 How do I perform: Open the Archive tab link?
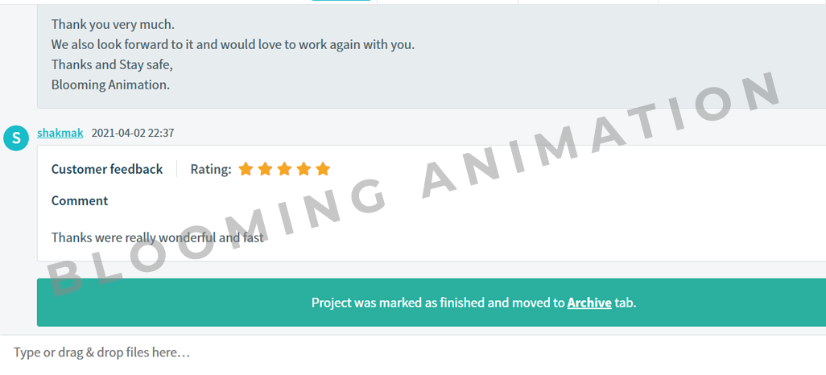coord(589,303)
